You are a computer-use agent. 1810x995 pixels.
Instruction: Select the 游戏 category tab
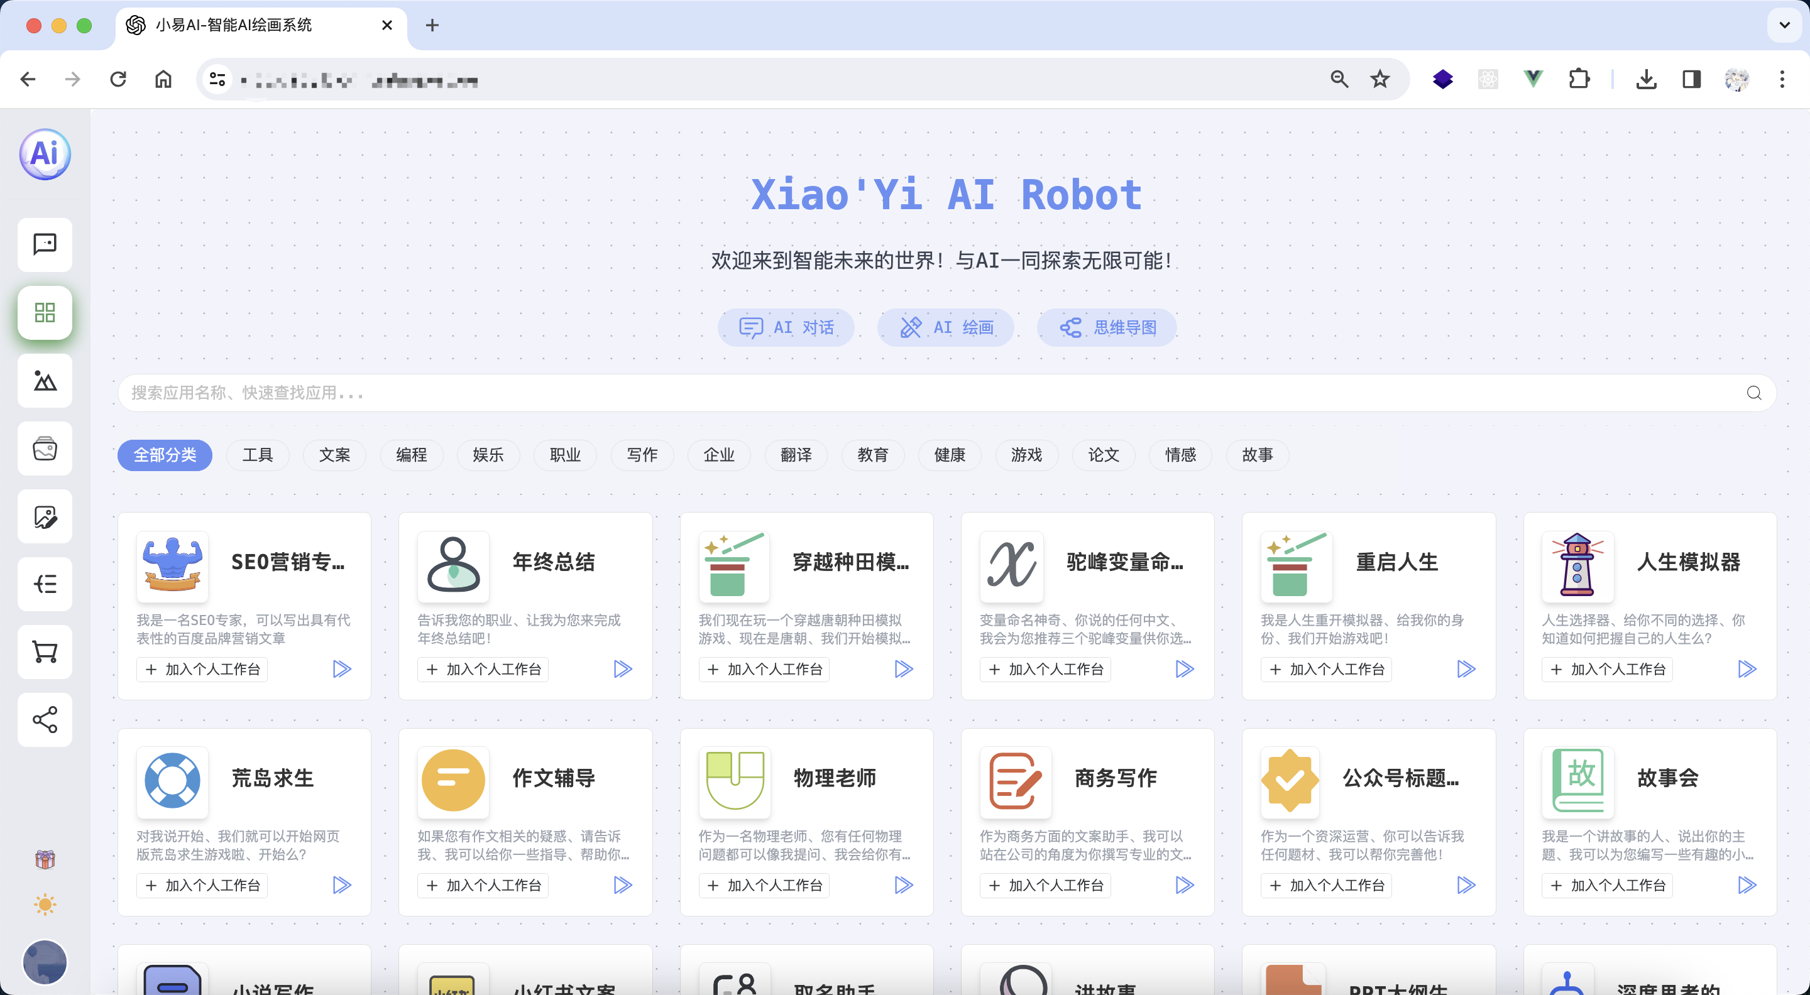click(x=1028, y=455)
